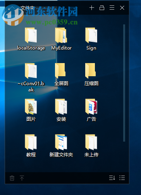Select the ~cConv01.bak label text
The height and width of the screenshot is (195, 141).
point(31,87)
